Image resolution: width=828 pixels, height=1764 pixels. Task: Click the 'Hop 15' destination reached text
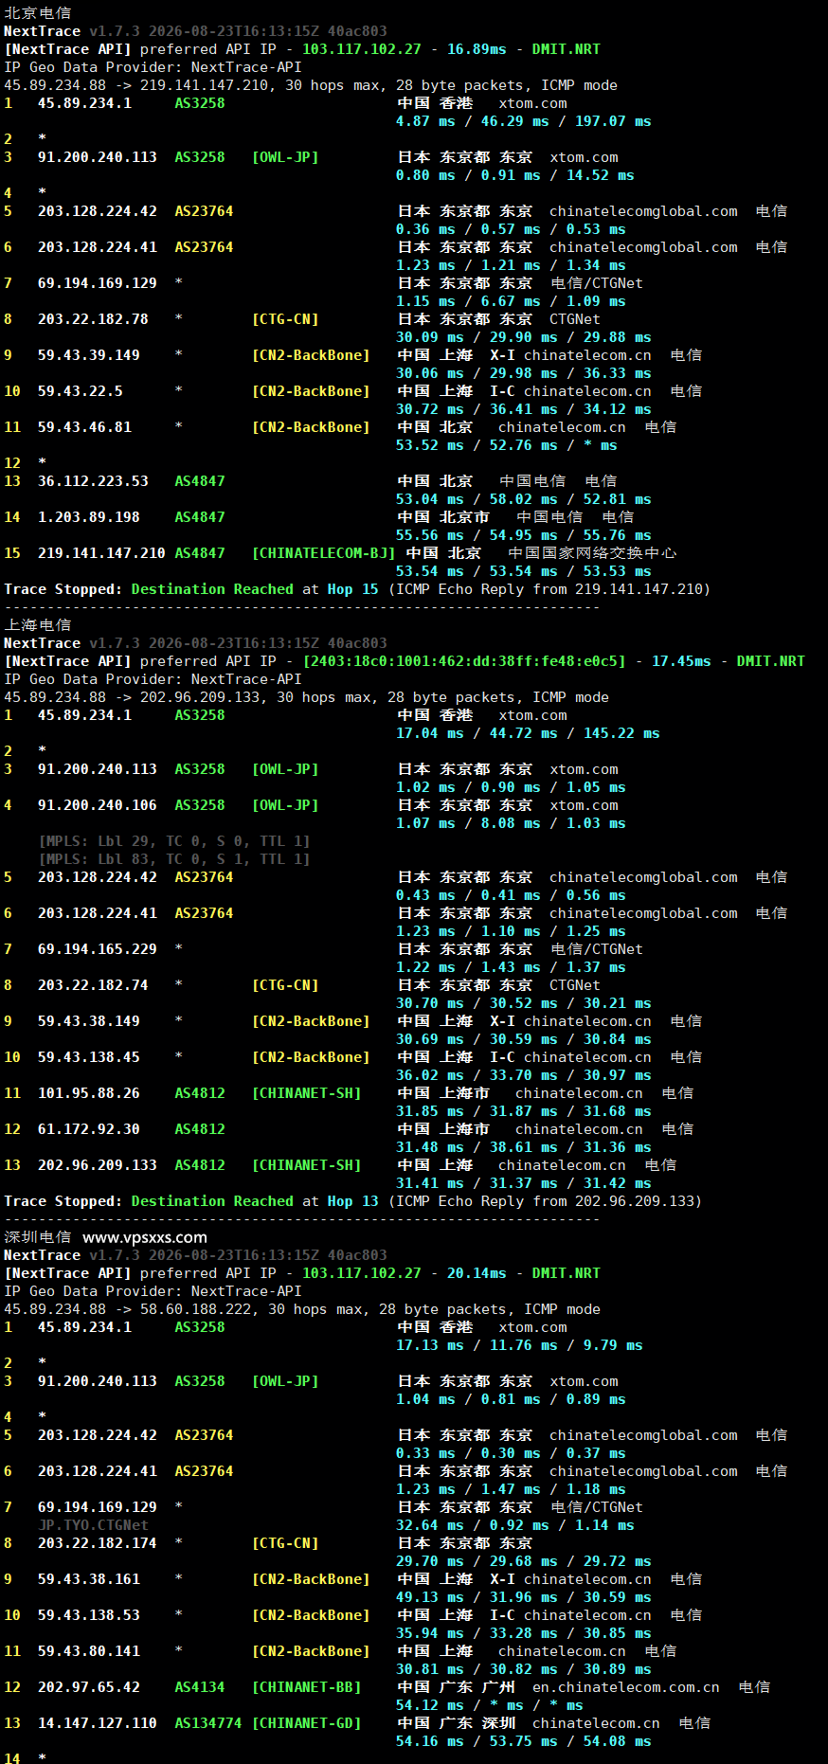(352, 589)
